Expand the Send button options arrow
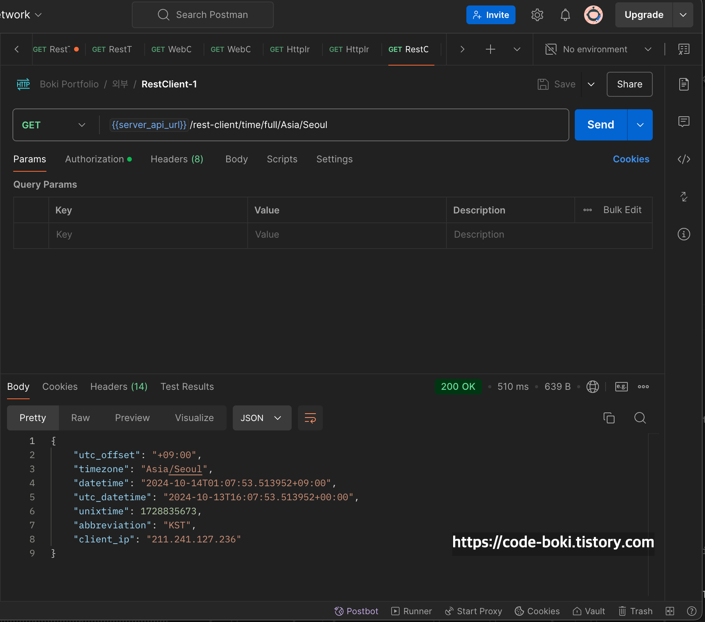 pyautogui.click(x=640, y=125)
